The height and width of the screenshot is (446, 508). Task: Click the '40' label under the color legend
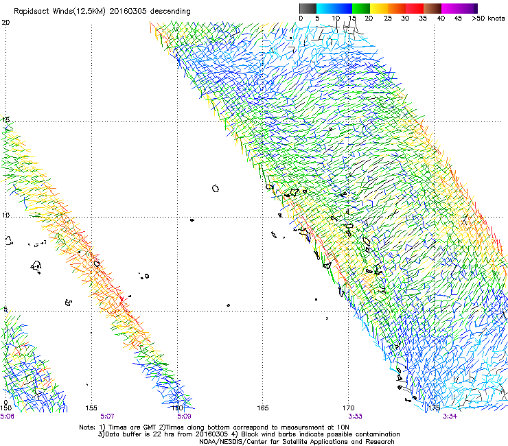(x=441, y=19)
